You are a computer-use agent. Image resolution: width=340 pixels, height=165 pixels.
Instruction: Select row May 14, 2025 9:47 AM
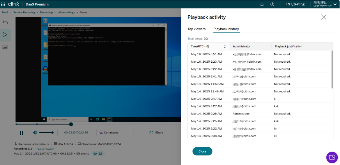point(260,99)
